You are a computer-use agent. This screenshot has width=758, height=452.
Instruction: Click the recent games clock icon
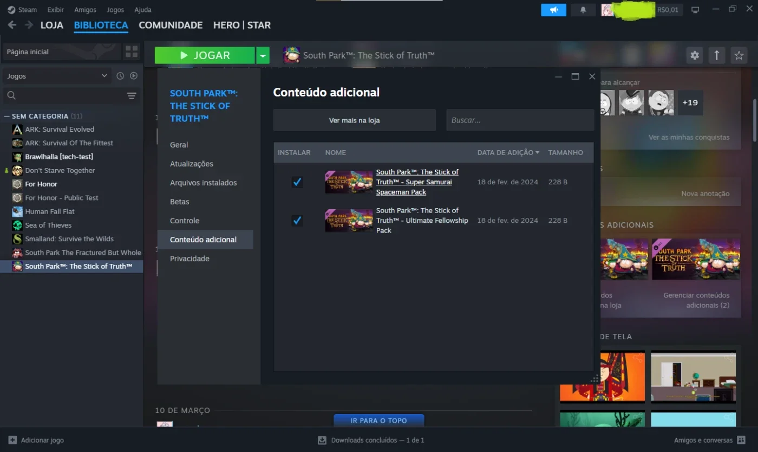(x=120, y=76)
